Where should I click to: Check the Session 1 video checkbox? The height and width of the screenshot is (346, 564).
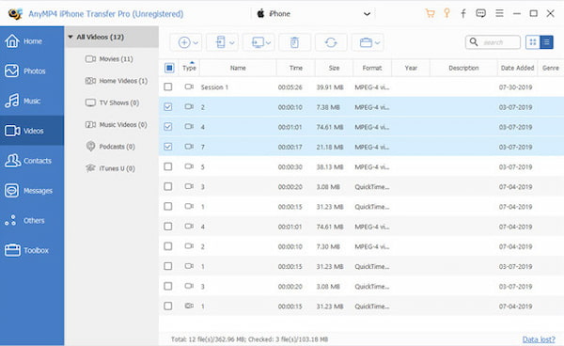168,86
